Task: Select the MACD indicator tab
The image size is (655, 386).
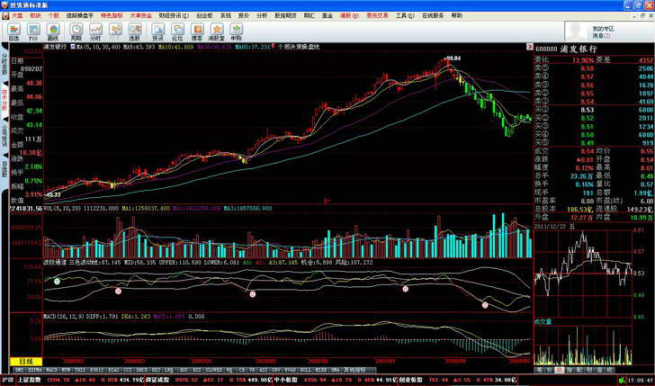Action: click(x=51, y=370)
